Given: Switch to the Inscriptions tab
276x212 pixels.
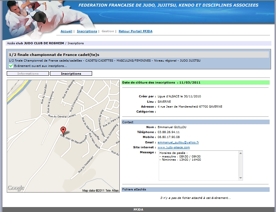Looking at the screenshot, I should 71,74.
